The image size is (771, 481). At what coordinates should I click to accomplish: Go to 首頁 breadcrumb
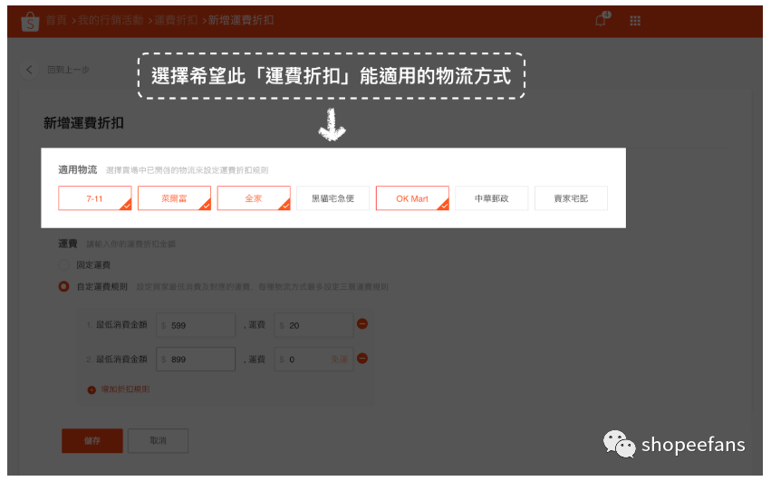coord(56,20)
